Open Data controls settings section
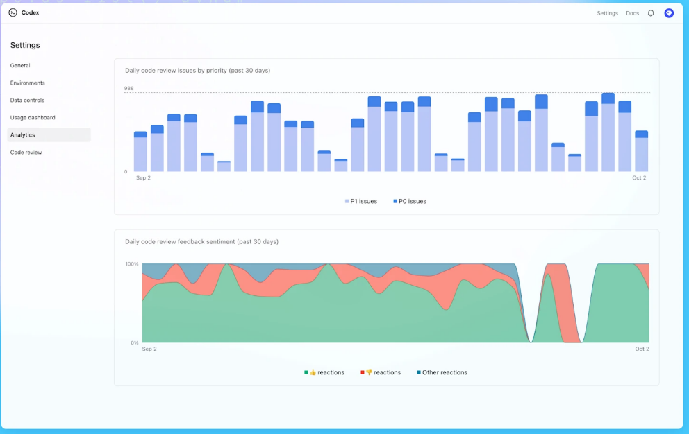Screen dimensions: 689x434 pos(27,100)
